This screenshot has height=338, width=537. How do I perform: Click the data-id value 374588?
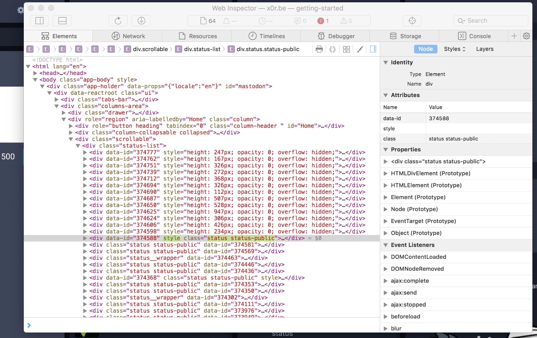(x=439, y=118)
